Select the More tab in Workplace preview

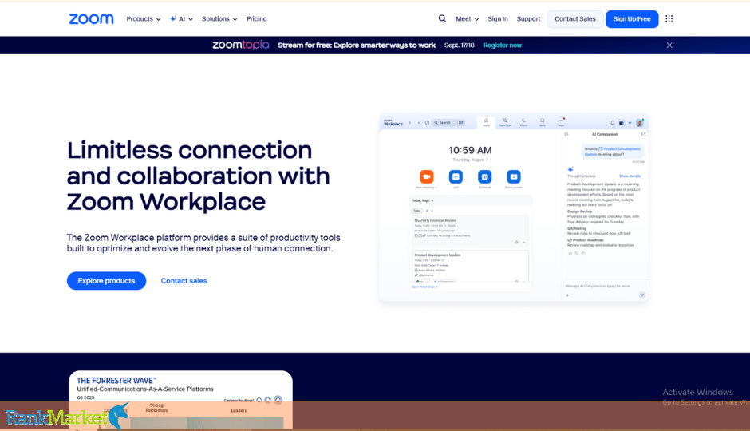point(561,122)
